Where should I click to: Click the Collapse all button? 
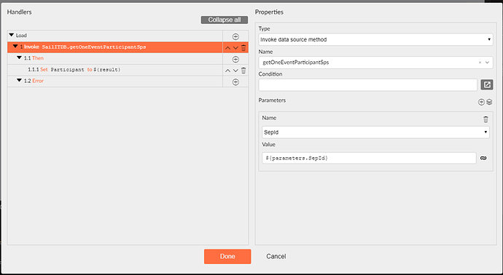pyautogui.click(x=225, y=20)
